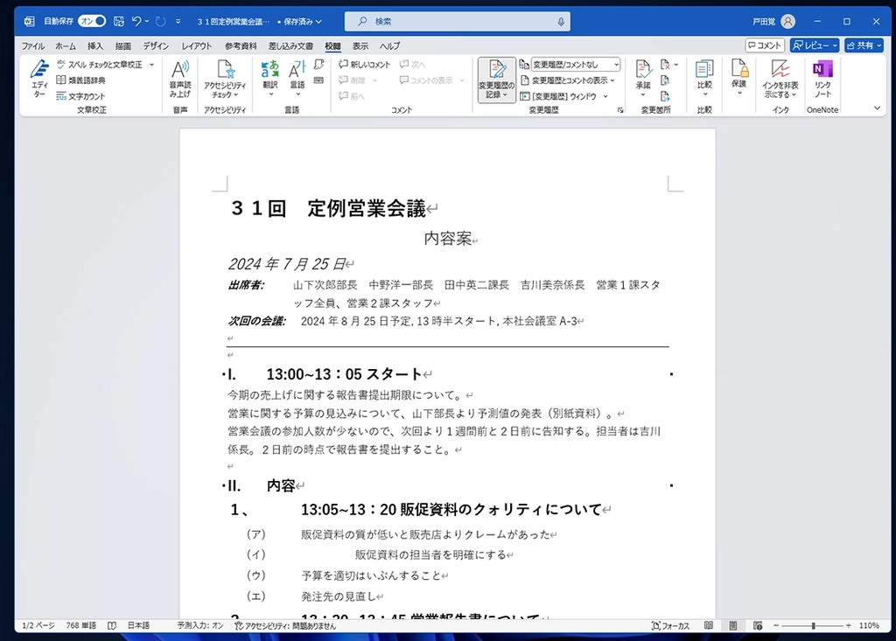
Task: Open the phonetic guide icon beside 言語
Action: [x=318, y=65]
